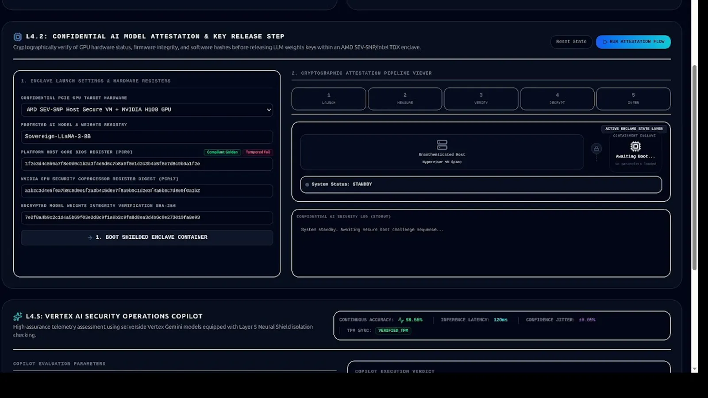This screenshot has width=708, height=398.
Task: Click the pulse icon beside 98.55% accuracy
Action: pos(400,320)
